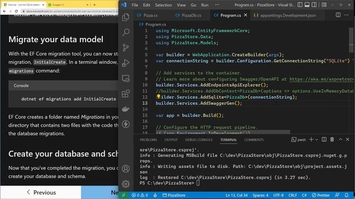This screenshot has height=199, width=355.
Task: Open the lightning bolt activity bar view
Action: coord(126,124)
